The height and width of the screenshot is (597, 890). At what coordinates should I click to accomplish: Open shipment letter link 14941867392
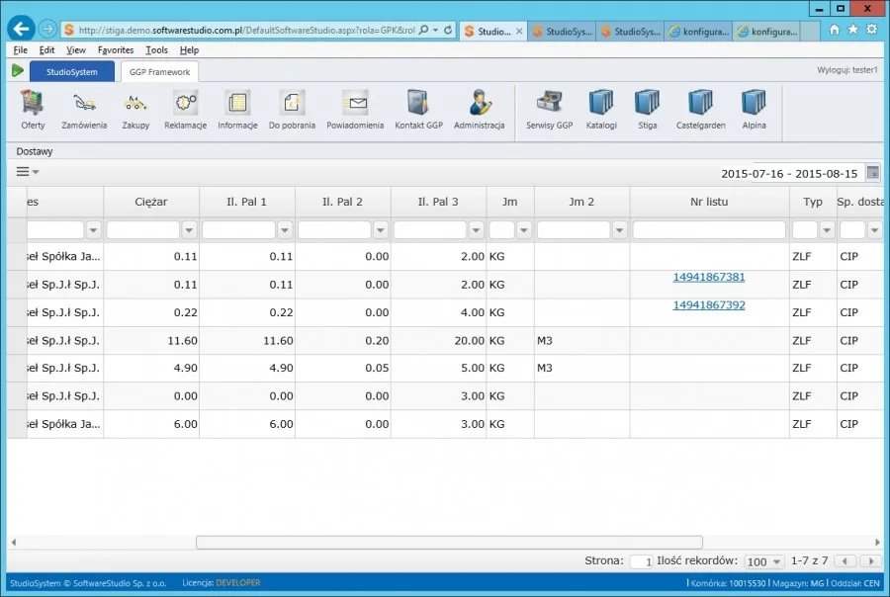pyautogui.click(x=709, y=305)
